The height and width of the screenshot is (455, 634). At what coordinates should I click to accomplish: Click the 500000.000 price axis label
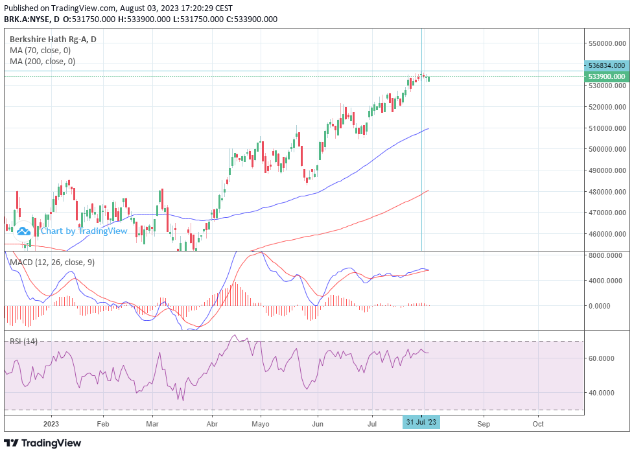click(607, 149)
